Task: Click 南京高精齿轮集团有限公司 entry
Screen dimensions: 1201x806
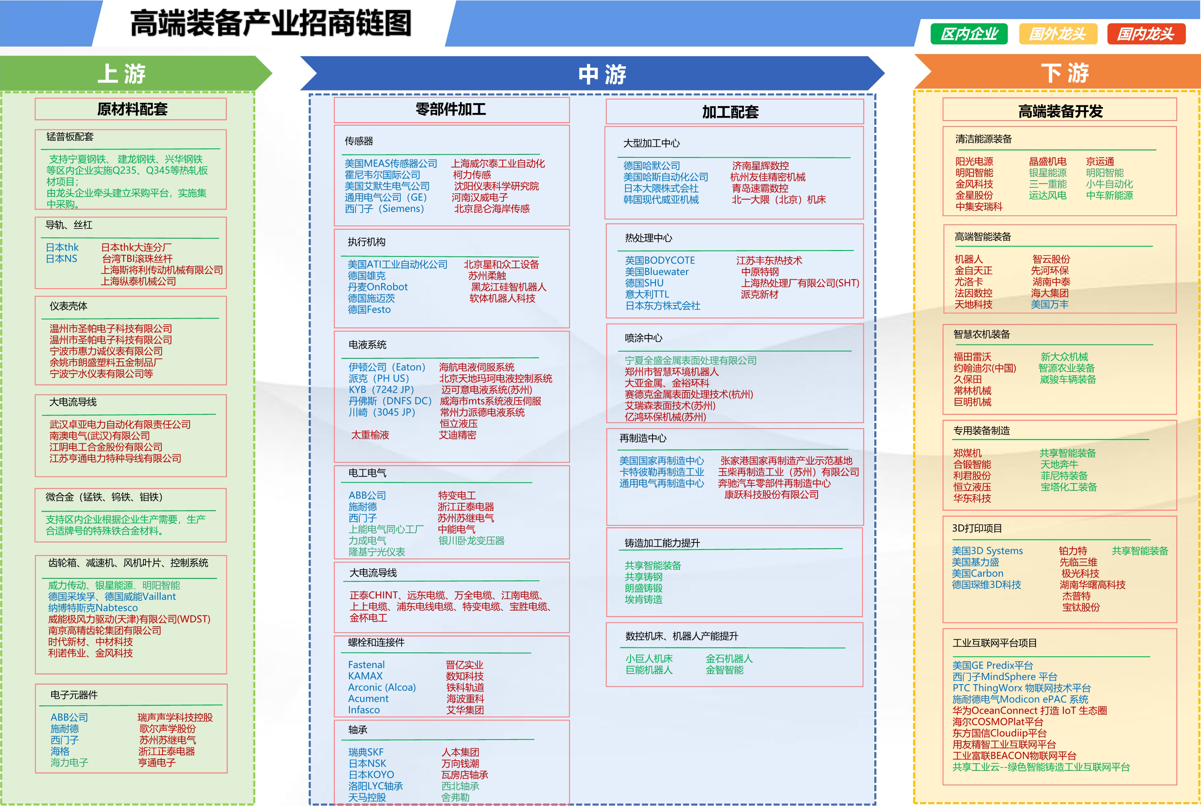Action: pyautogui.click(x=105, y=631)
